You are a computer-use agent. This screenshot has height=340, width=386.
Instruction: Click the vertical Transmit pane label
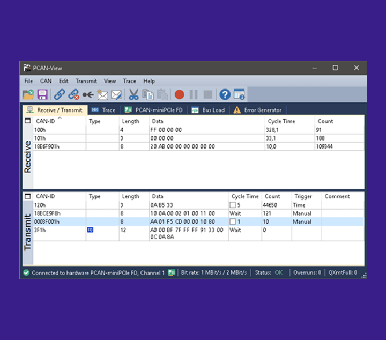pos(27,232)
